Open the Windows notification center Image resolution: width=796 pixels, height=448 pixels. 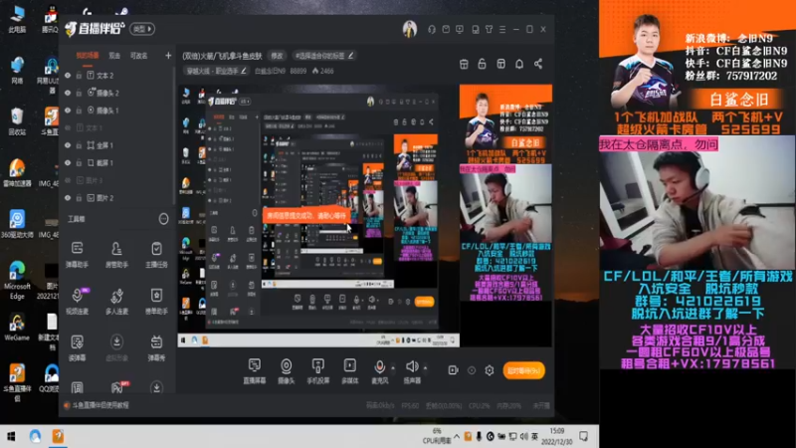584,436
